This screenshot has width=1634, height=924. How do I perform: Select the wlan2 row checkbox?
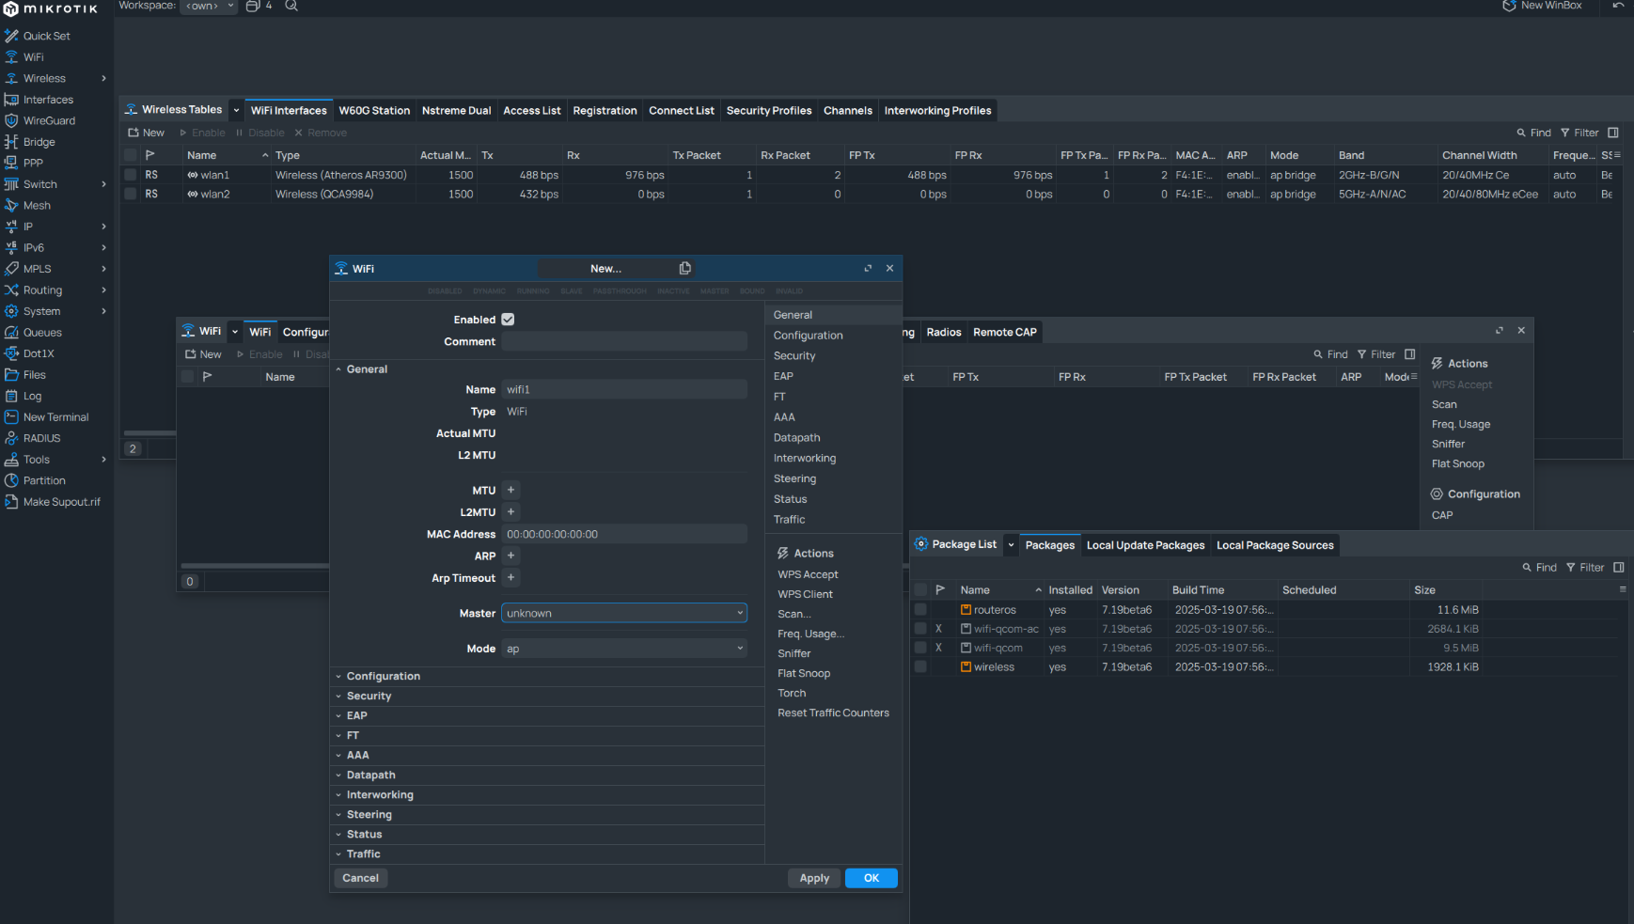(131, 194)
